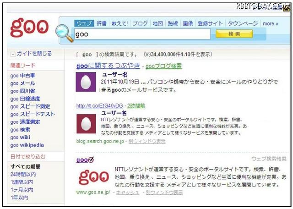Image resolution: width=293 pixels, height=209 pixels.
Task: Open the gooブログ検索 link
Action: click(x=163, y=66)
